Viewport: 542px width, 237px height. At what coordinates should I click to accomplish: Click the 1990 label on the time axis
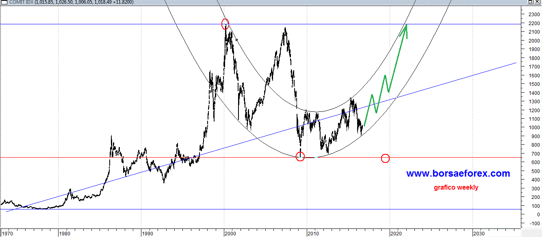(147, 233)
